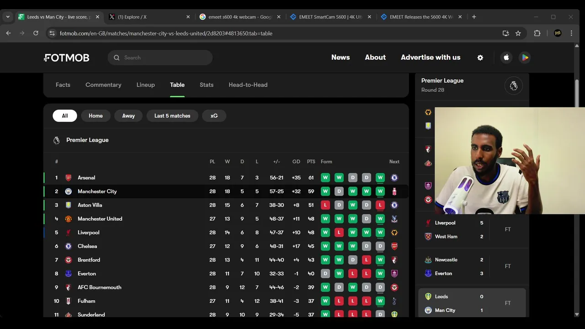
Task: Click Liverpool's next opponent Wolves crest
Action: tap(394, 233)
